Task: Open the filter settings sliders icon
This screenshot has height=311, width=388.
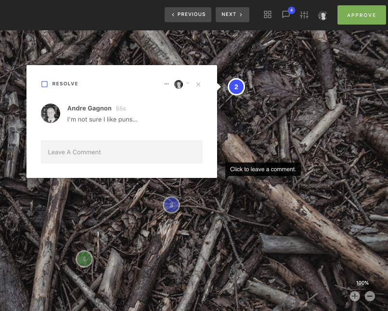Action: tap(304, 14)
